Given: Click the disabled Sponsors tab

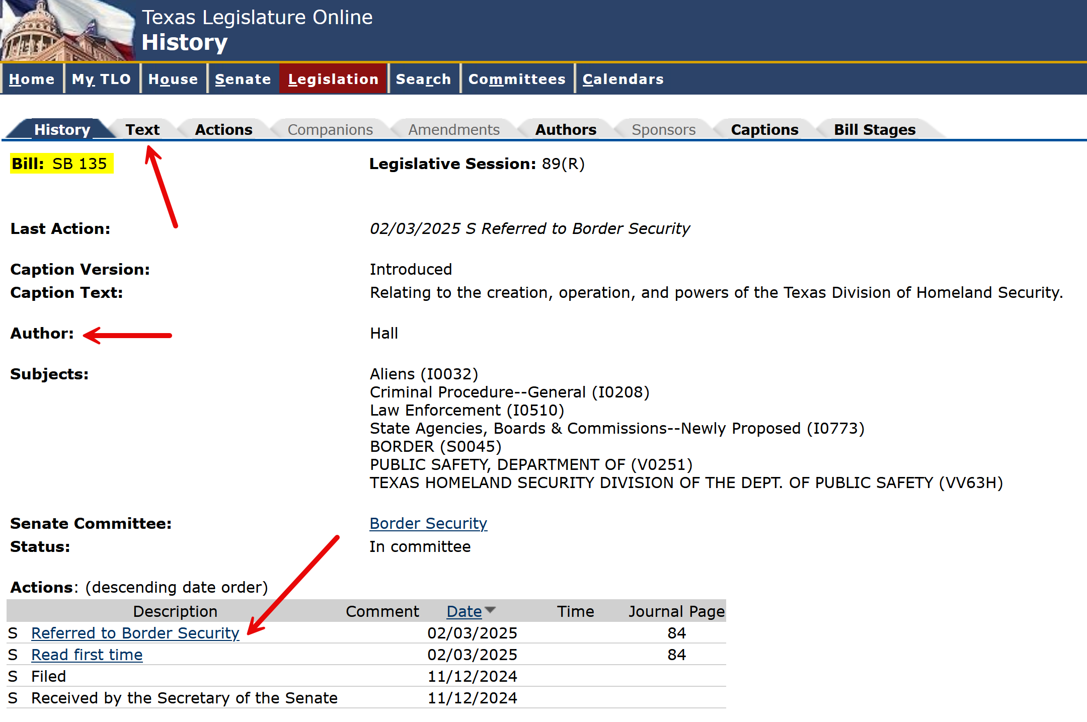Looking at the screenshot, I should (x=664, y=129).
